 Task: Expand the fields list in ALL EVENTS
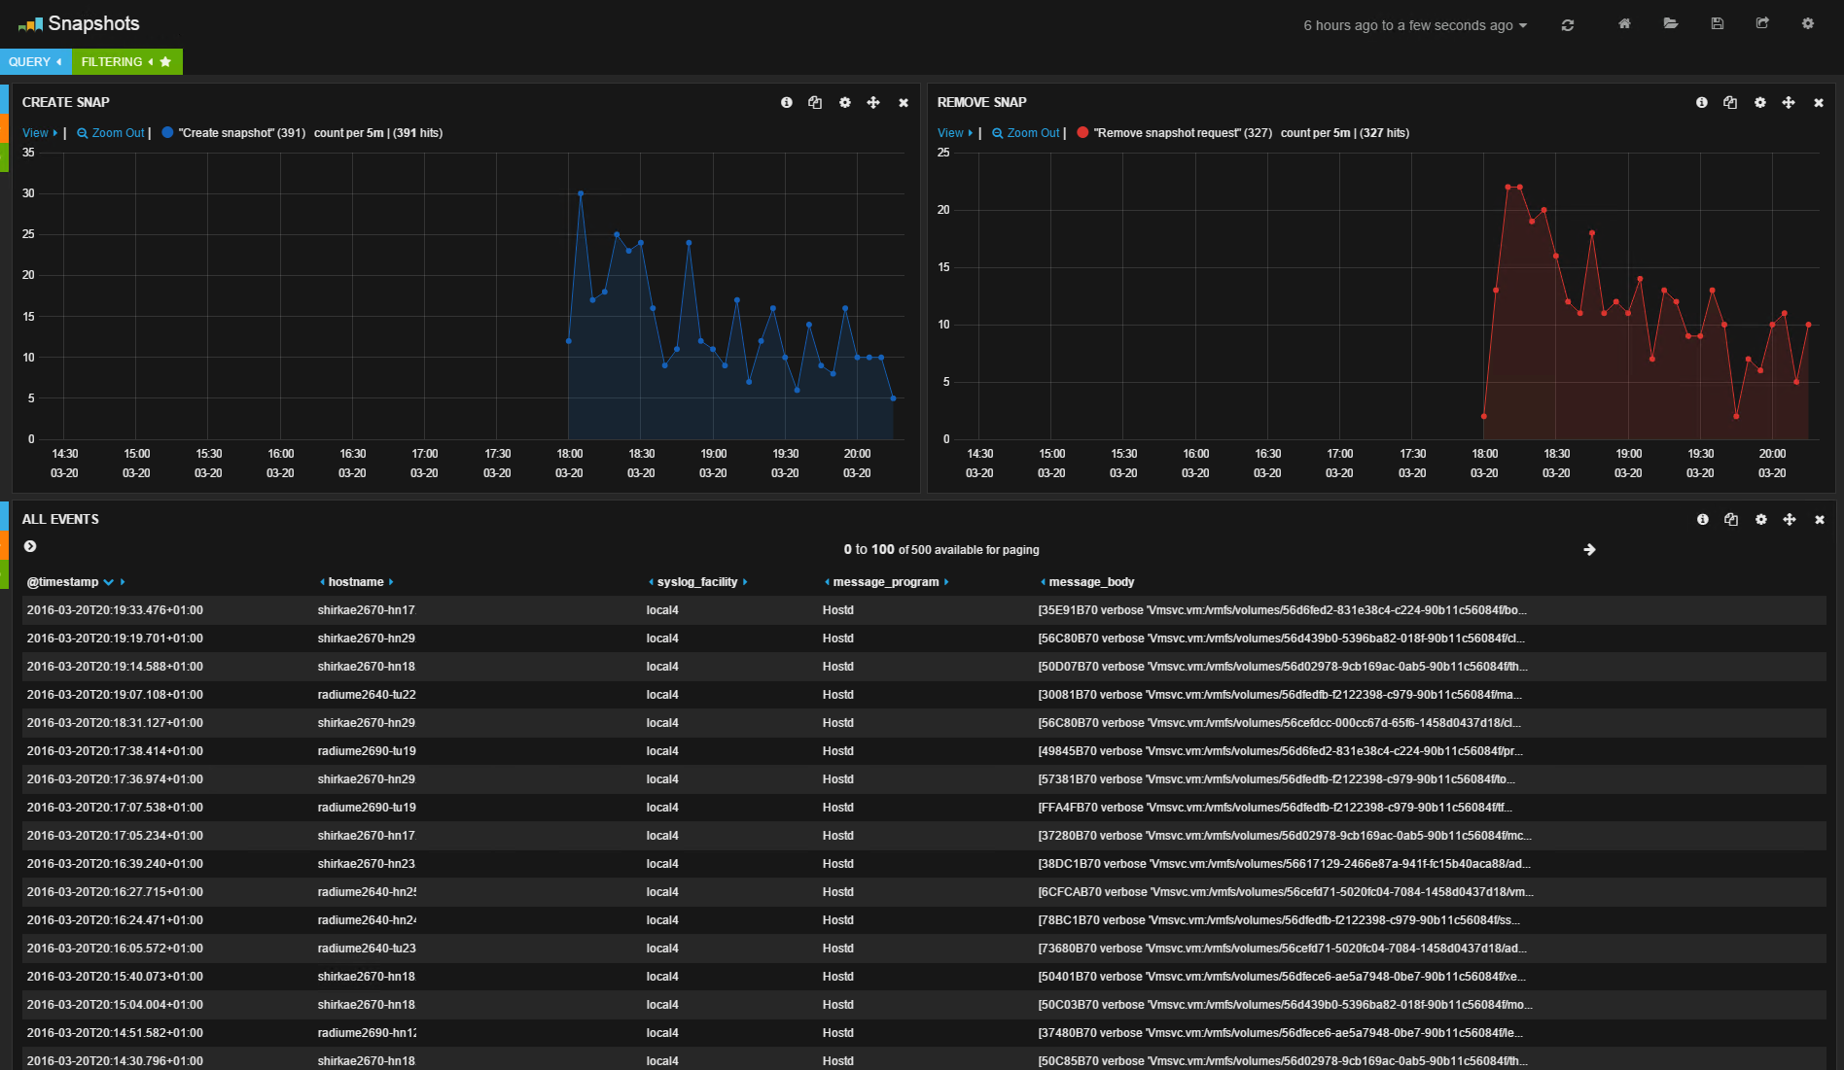click(x=30, y=547)
